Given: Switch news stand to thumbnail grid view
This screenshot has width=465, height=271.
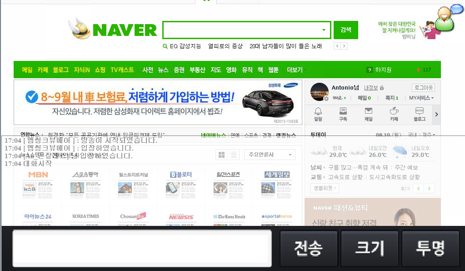Looking at the screenshot, I should tap(221, 155).
